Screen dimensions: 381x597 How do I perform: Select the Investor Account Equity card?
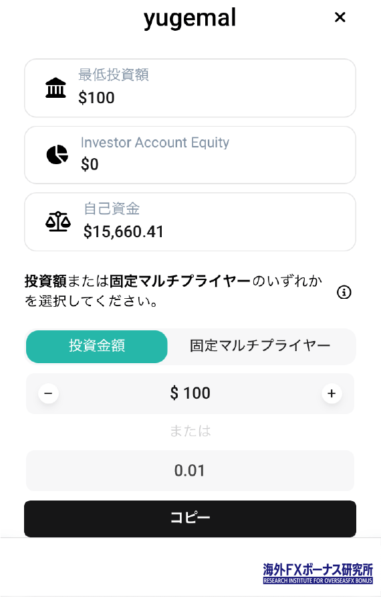[x=190, y=155]
